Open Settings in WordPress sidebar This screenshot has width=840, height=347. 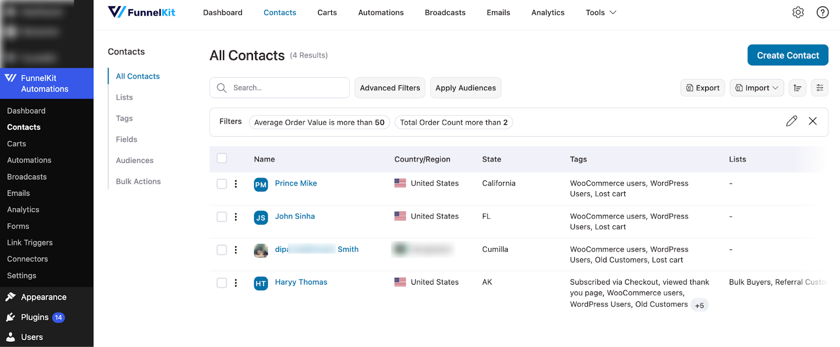22,276
